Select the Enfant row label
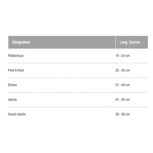Viewport: 153px width, 153px height. click(x=12, y=85)
